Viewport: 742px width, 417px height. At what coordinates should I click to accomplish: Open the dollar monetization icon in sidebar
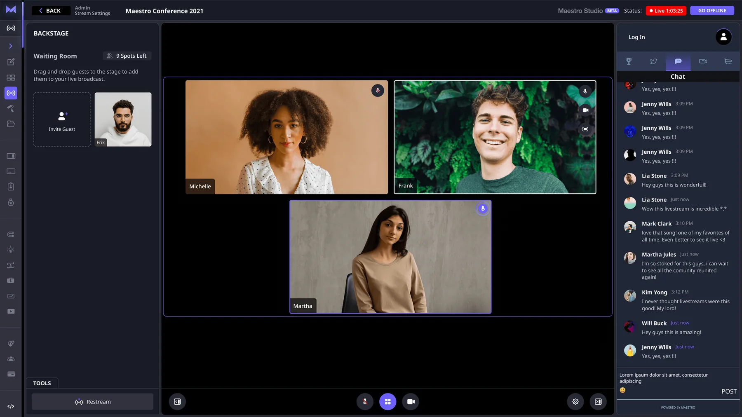11,281
